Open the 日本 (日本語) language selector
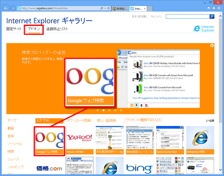The height and width of the screenshot is (176, 224). [139, 17]
